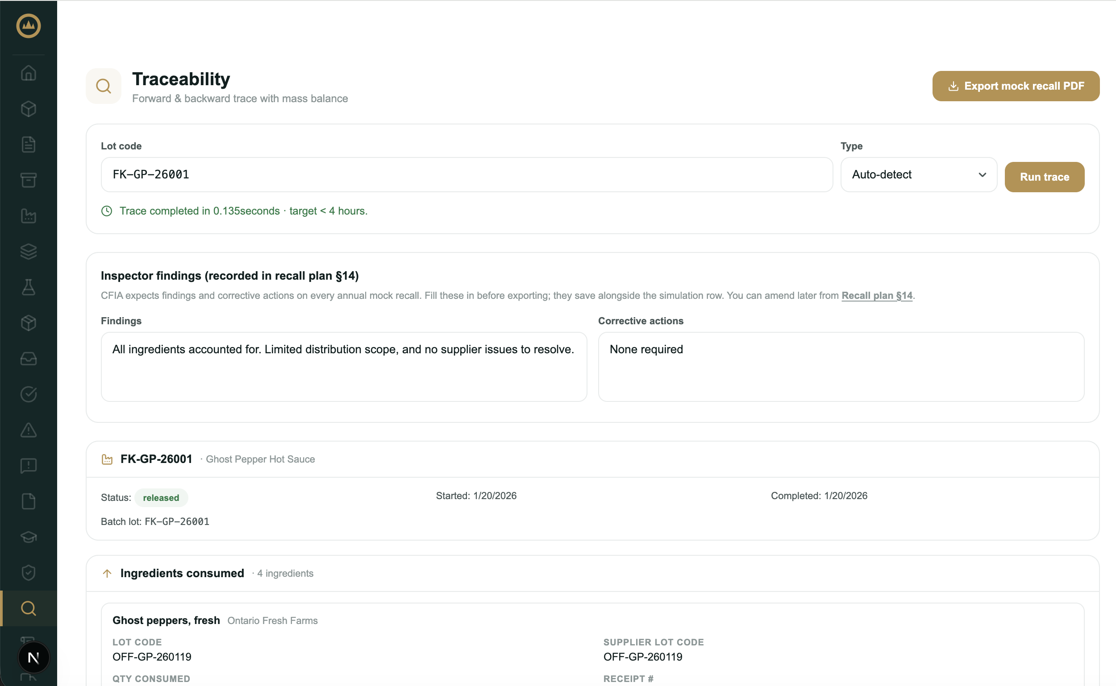Click the "Forward & backward trace with mass balance" subtitle
This screenshot has width=1116, height=686.
point(240,99)
